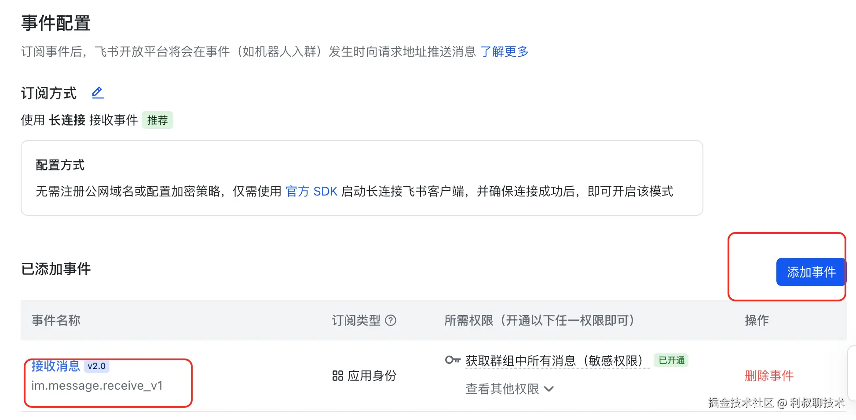Click the edit pencil icon beside 订阅方式
The width and height of the screenshot is (856, 420).
[x=97, y=93]
